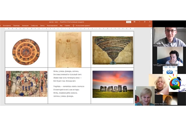Open the Справка tab
Image resolution: width=186 pixels, height=124 pixels.
[x=67, y=25]
